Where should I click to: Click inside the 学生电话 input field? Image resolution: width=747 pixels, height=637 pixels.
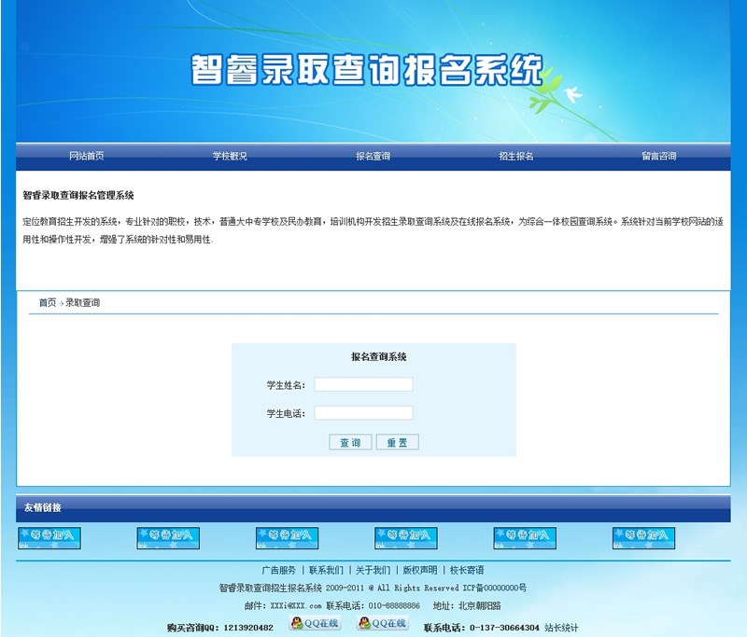point(362,411)
